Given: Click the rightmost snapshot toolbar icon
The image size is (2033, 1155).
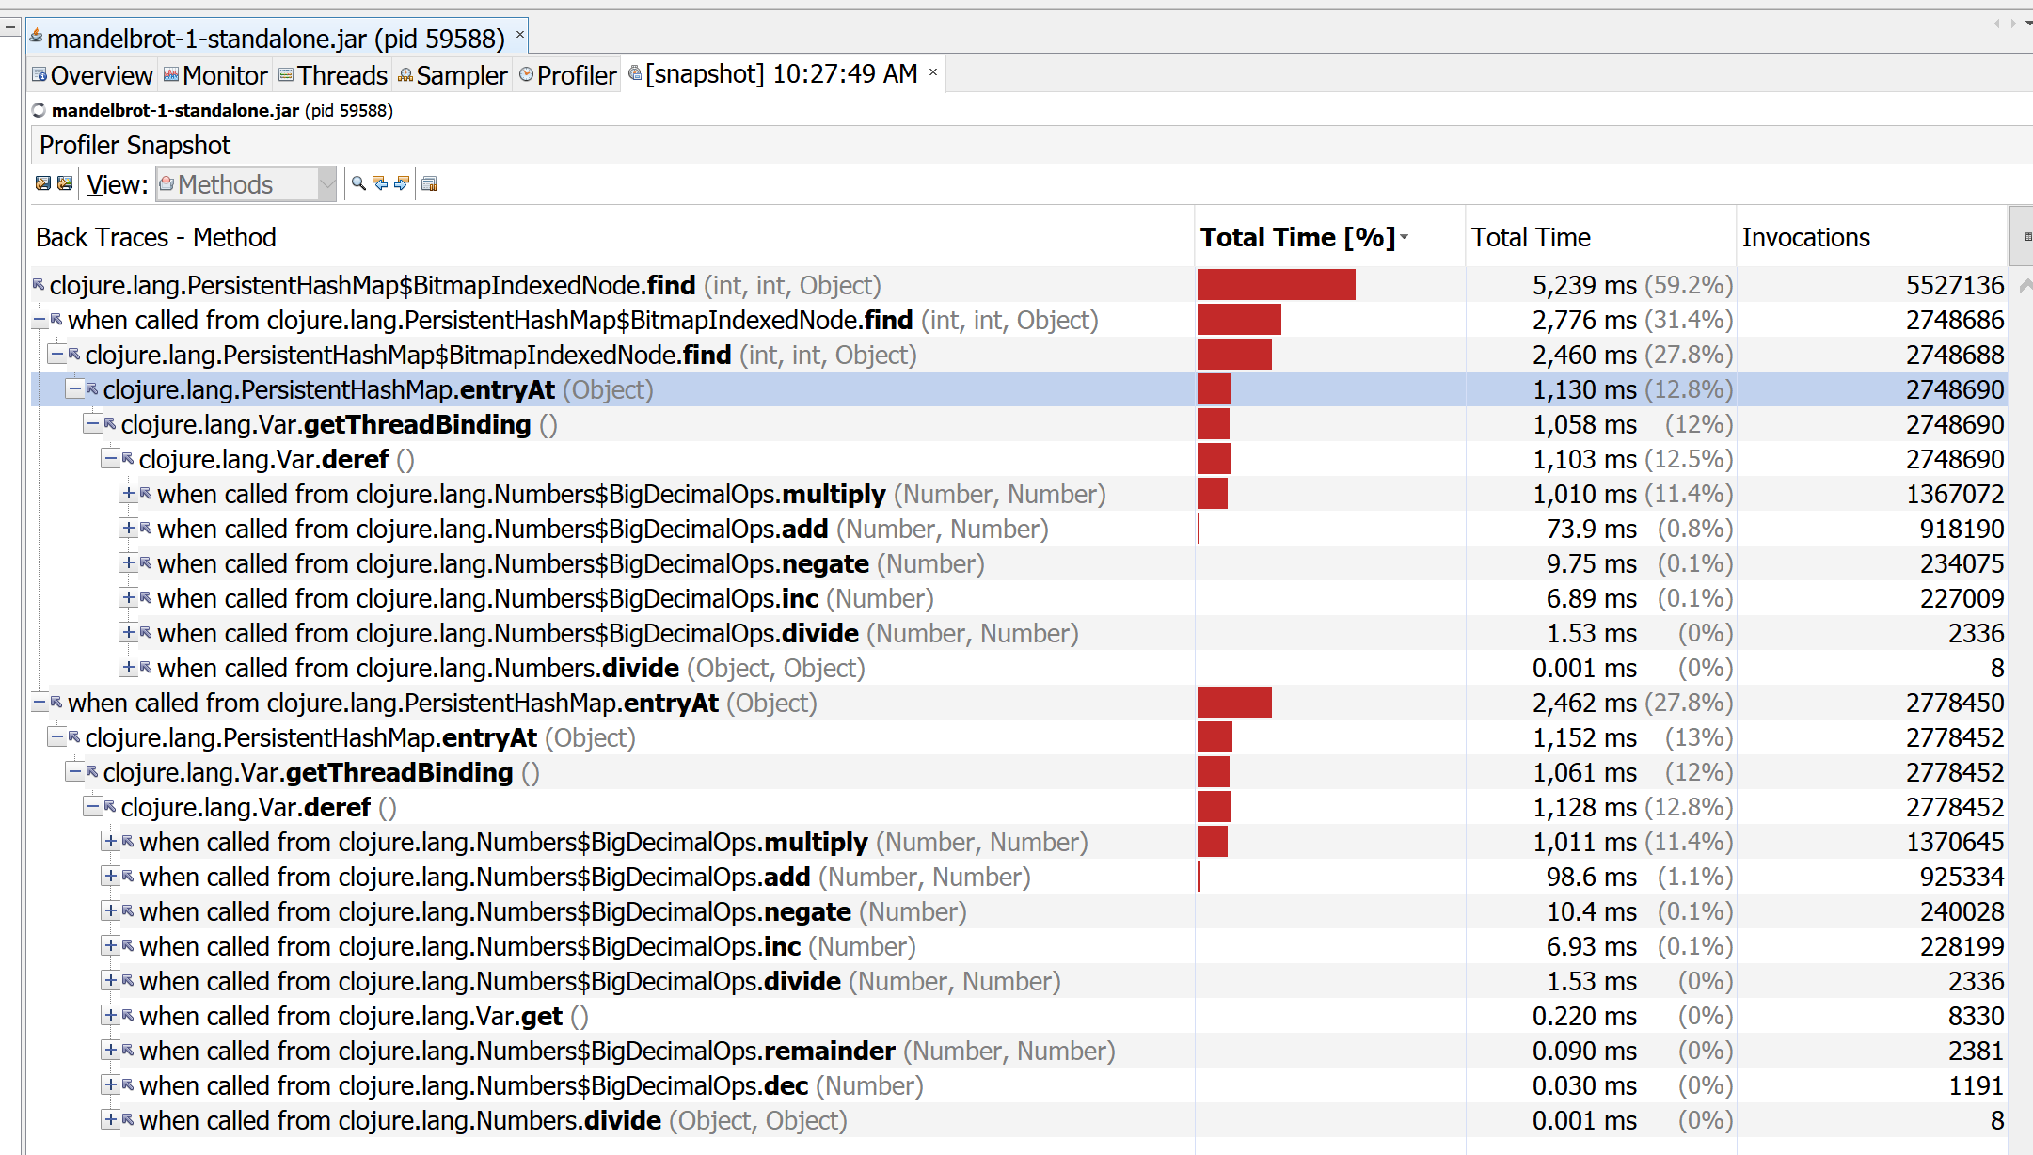Looking at the screenshot, I should (x=429, y=183).
